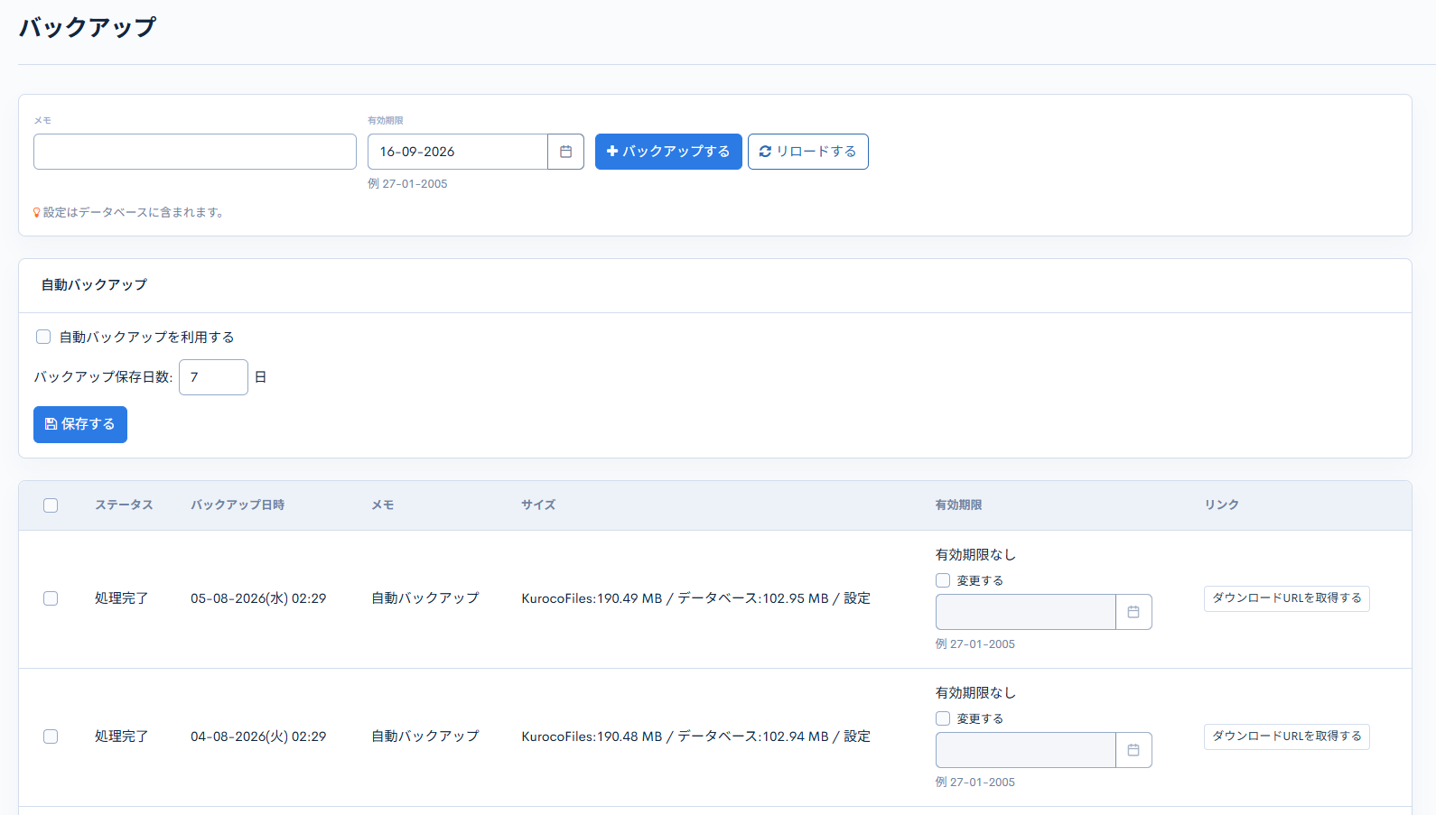This screenshot has height=815, width=1436.
Task: Open calendar icon in 05-08-2026 row
Action: click(1133, 612)
